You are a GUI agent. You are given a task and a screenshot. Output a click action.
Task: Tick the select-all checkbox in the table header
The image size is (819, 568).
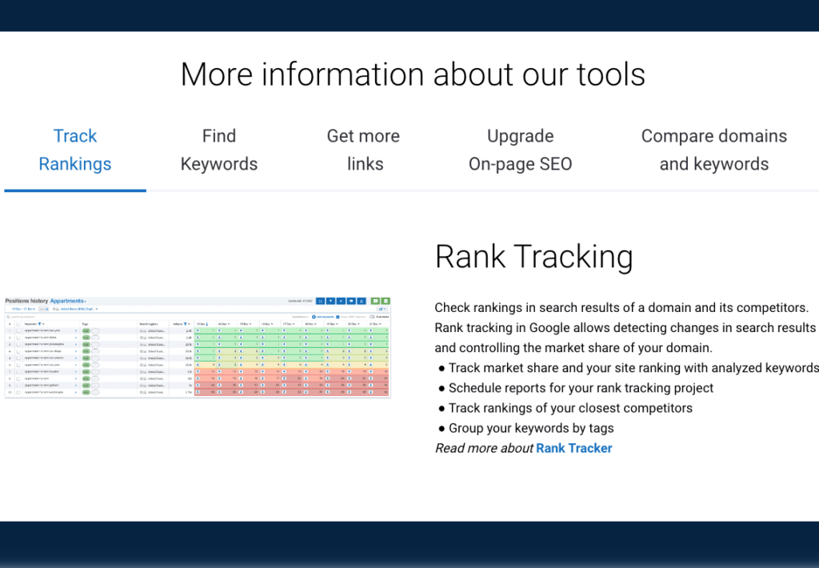(18, 324)
